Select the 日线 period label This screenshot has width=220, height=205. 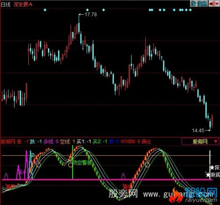(x=6, y=4)
